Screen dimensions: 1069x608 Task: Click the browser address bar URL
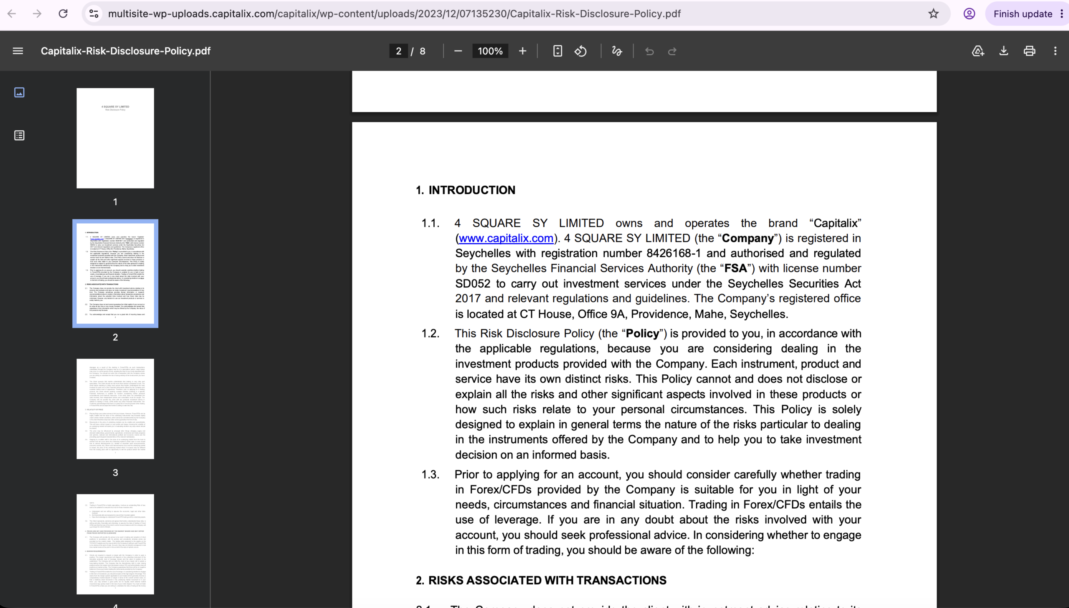point(394,14)
